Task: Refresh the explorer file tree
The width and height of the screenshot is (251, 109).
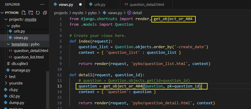Action: pos(38,13)
